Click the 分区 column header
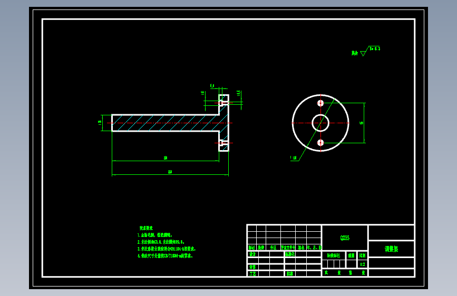Image resolution: width=457 pixels, height=296 pixels. pos(273,248)
